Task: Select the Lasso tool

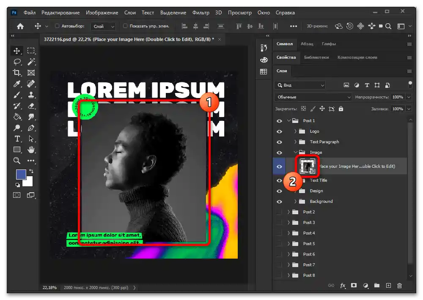Action: point(17,61)
